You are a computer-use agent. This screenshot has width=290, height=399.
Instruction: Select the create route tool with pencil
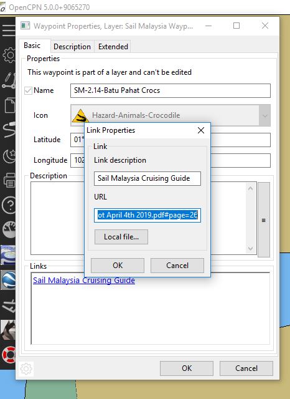(x=9, y=80)
